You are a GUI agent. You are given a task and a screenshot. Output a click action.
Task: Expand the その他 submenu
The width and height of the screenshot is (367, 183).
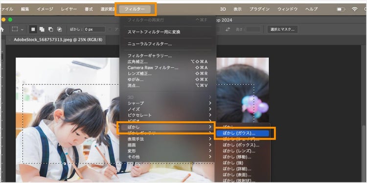(167, 157)
